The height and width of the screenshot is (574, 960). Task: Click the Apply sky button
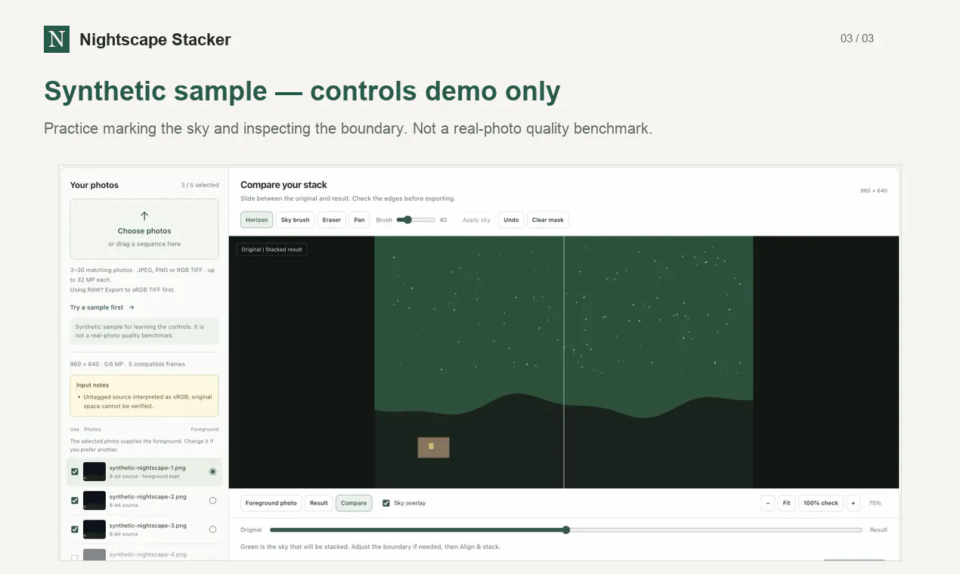coord(476,220)
